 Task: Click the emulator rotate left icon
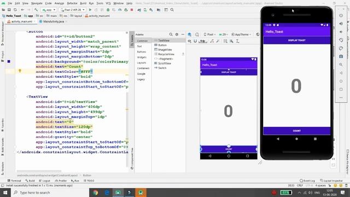pos(341,40)
